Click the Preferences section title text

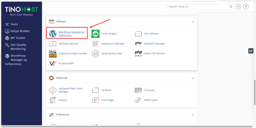63,114
